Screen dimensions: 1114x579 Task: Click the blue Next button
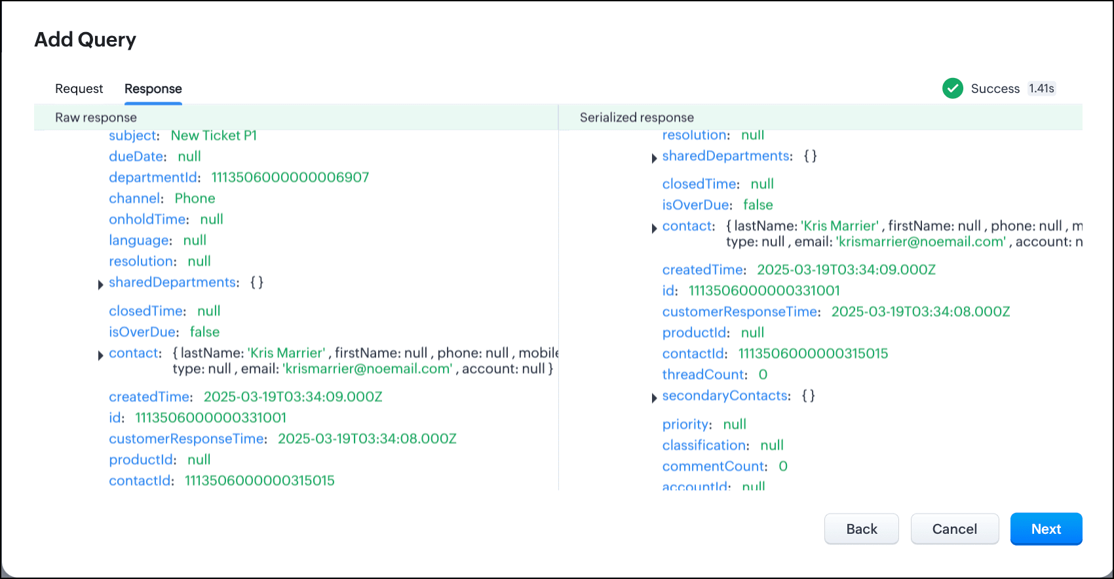(1046, 529)
